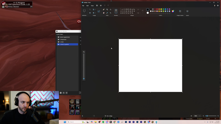Screen dimensions: 221x124
Task: Open the Edit menu in Paint
Action: 87,6
